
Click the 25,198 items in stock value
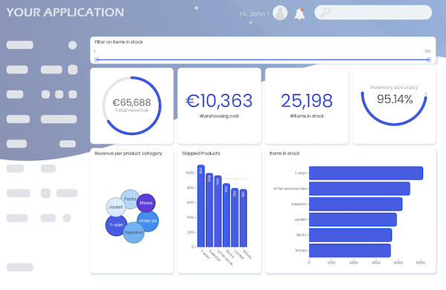pos(306,101)
